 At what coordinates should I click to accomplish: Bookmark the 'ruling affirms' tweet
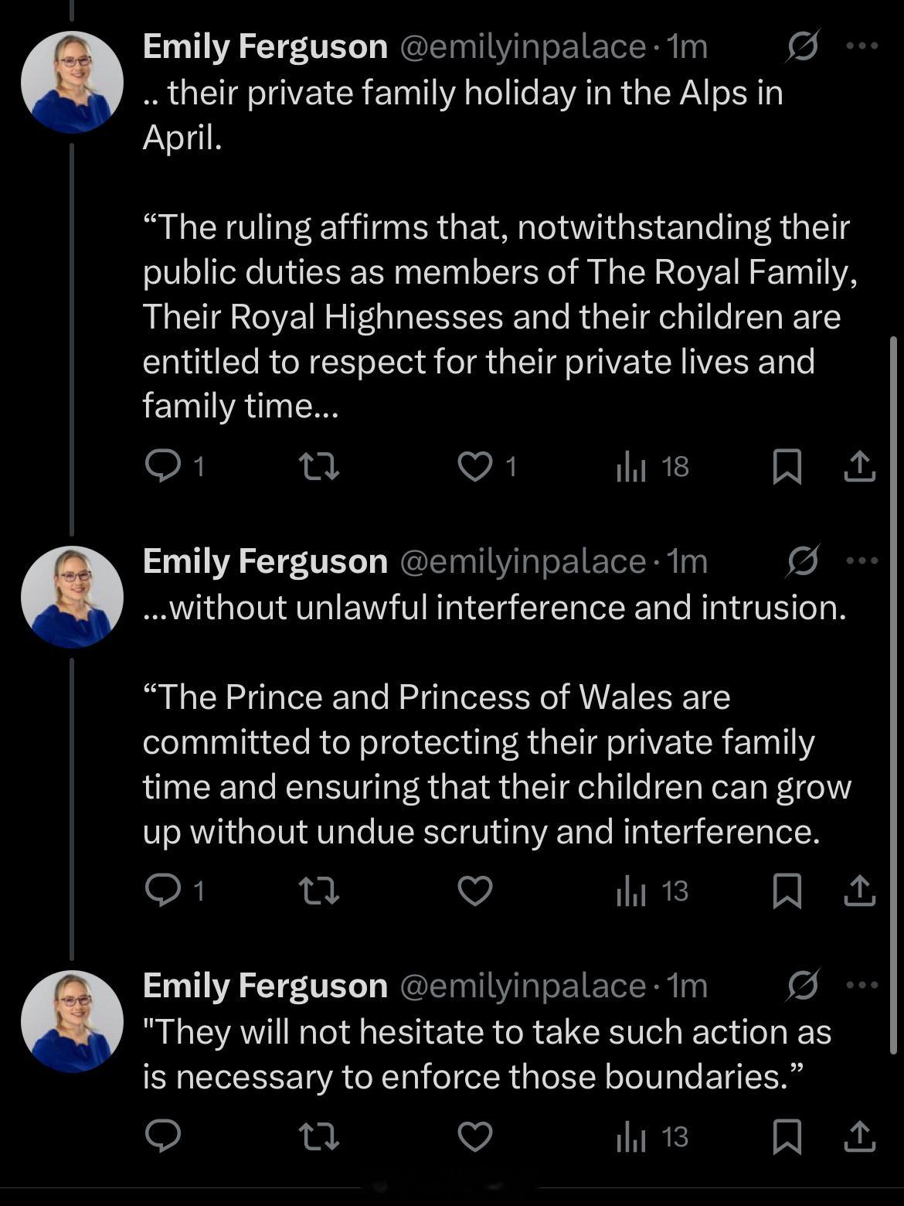coord(787,467)
